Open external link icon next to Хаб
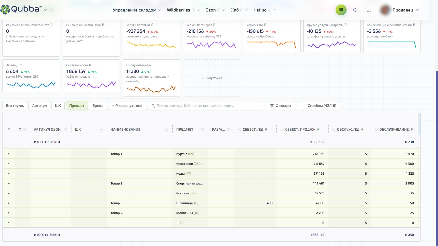Viewport: 438px width, 246px height. (246, 10)
